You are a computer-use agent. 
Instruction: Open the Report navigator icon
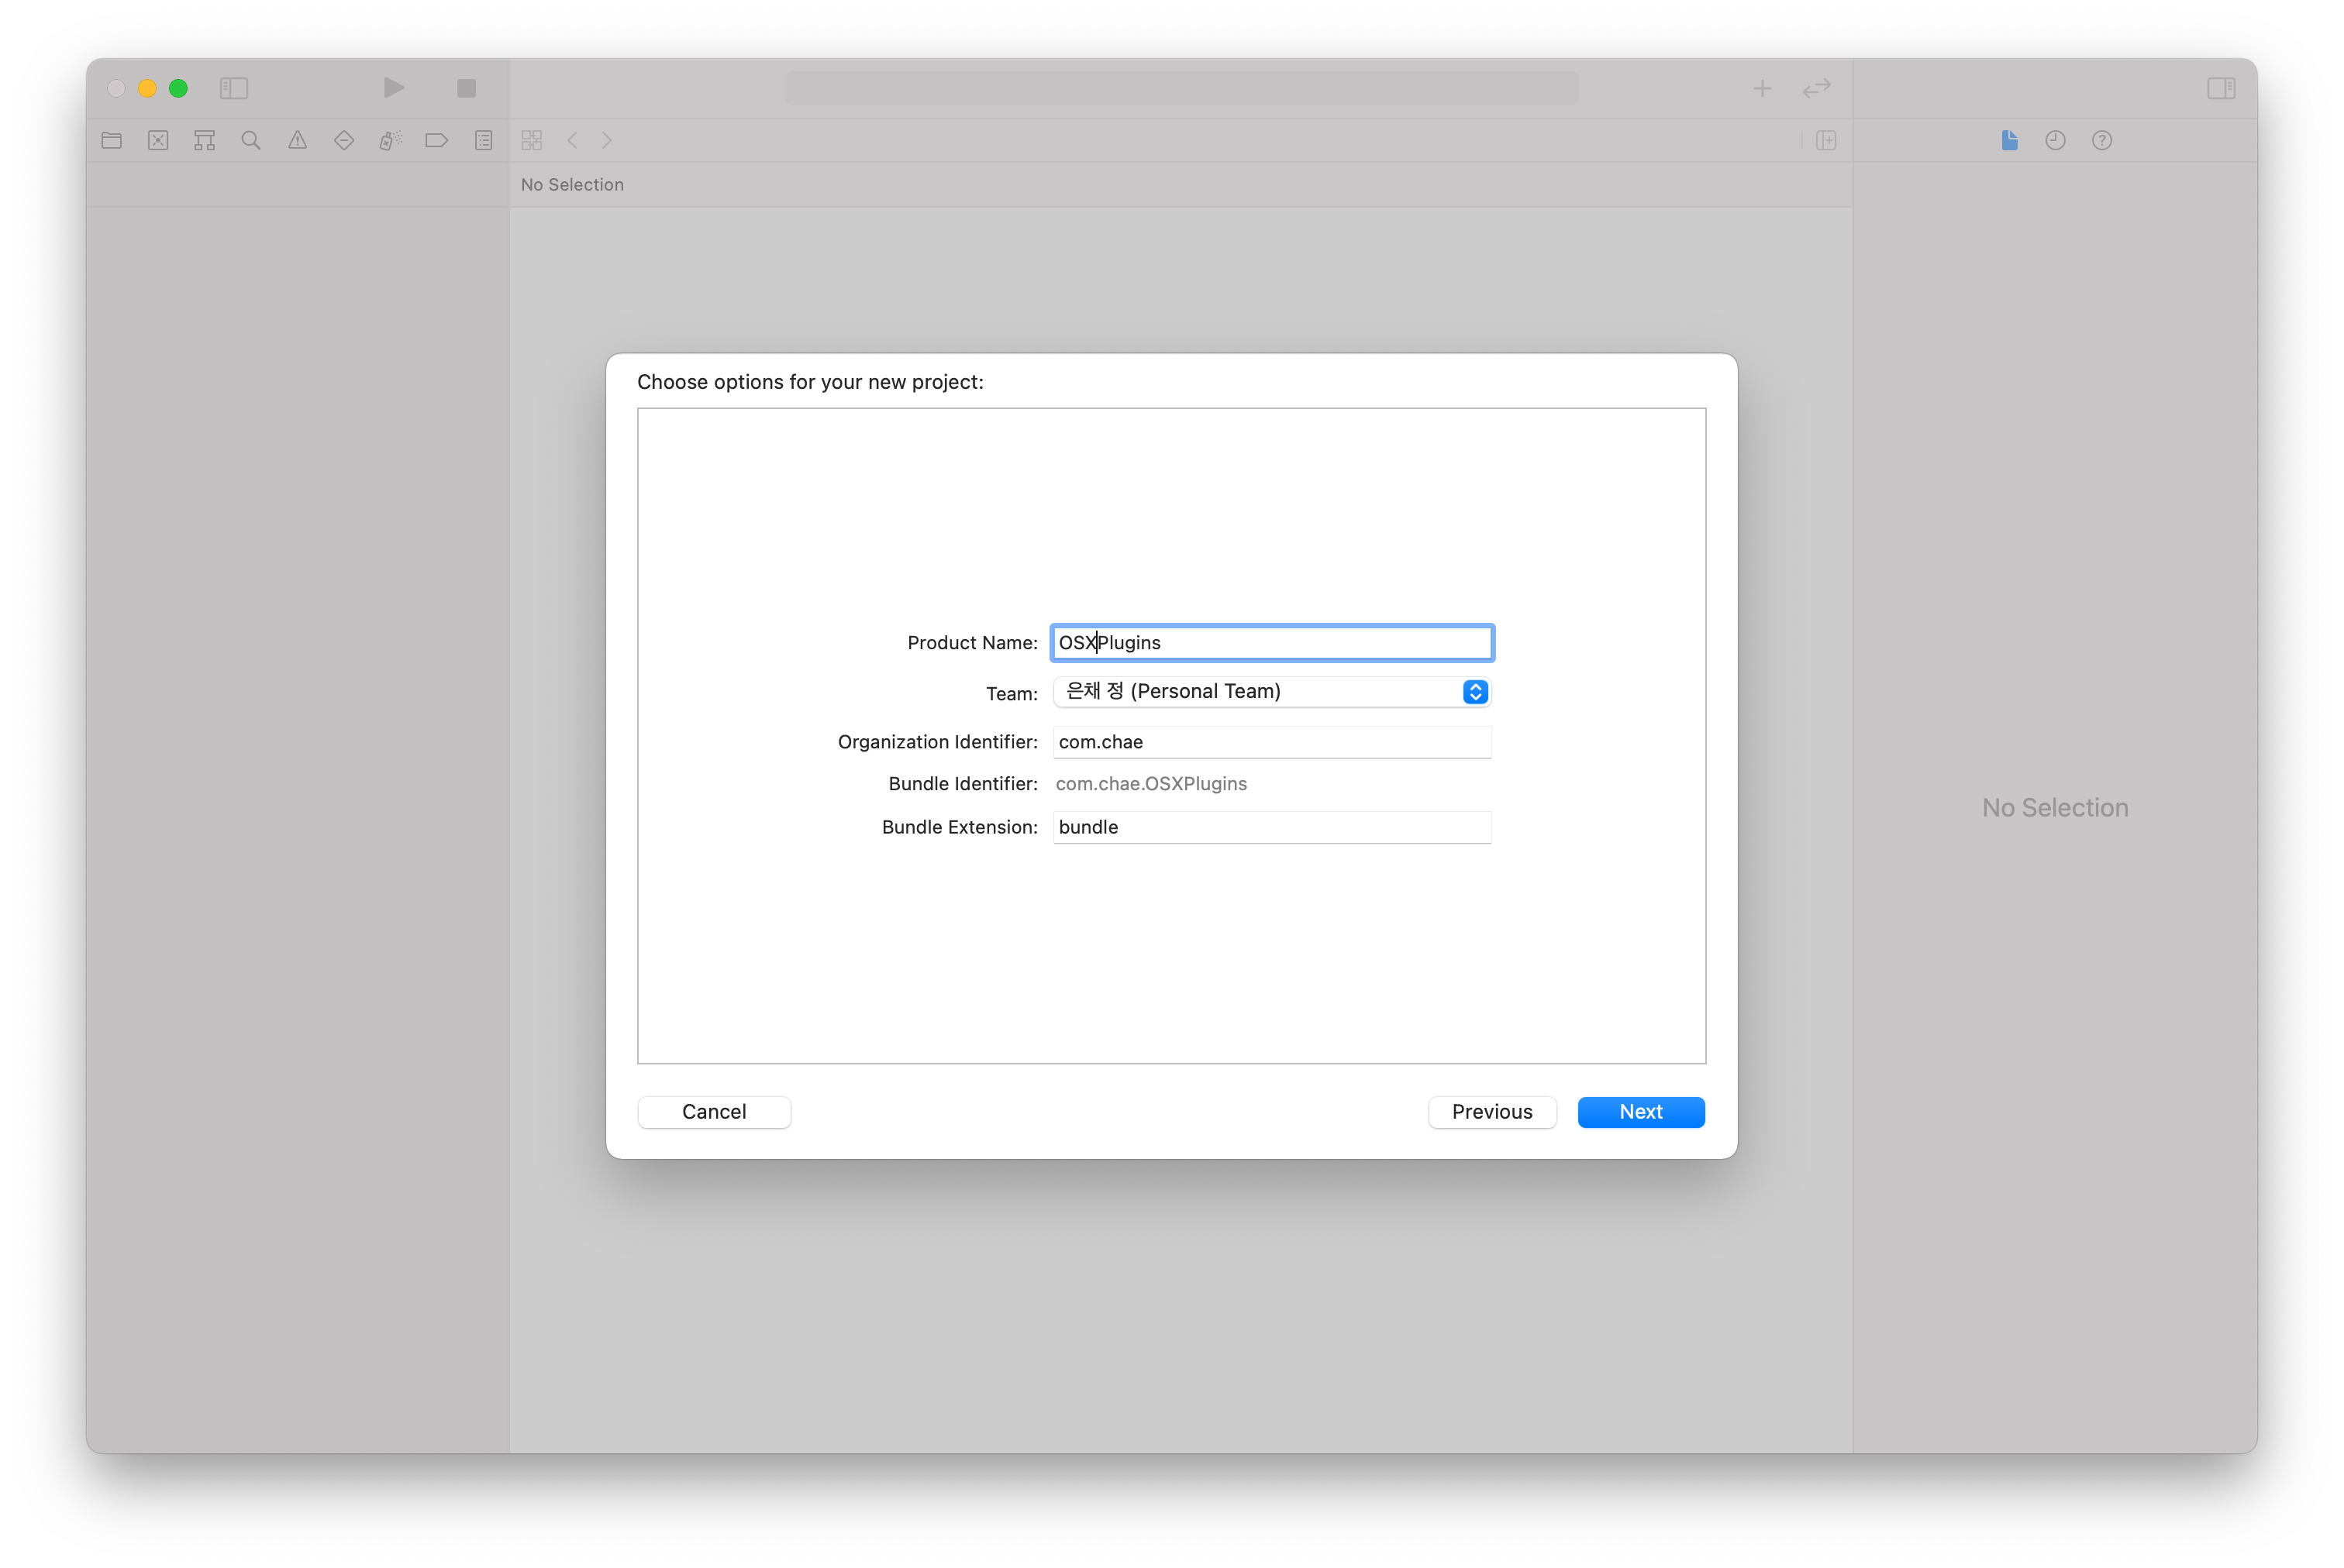[483, 141]
